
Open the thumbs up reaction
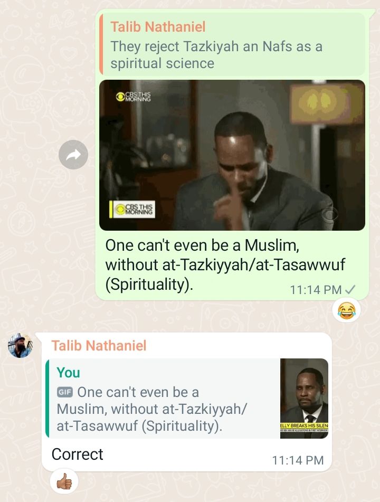64,481
